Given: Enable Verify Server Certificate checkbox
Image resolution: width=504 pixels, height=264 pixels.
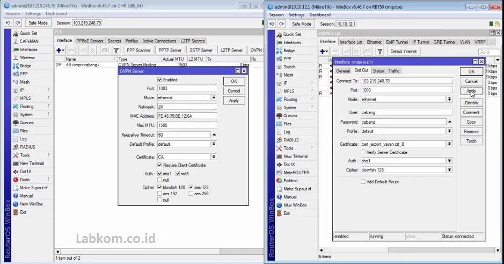Looking at the screenshot, I should click(x=363, y=152).
